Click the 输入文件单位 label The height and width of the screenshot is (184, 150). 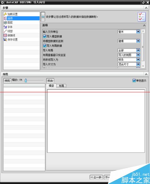(x=50, y=32)
